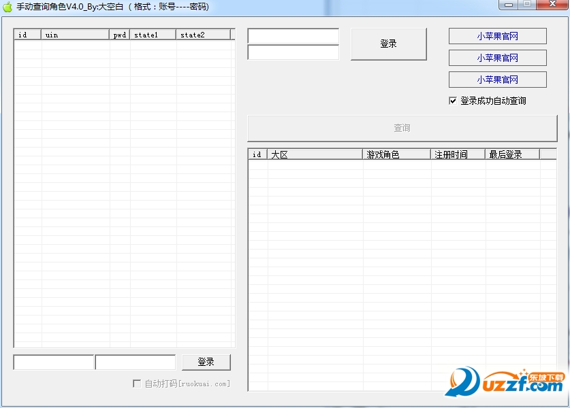Select the state1 column header
570x408 pixels.
coord(153,35)
